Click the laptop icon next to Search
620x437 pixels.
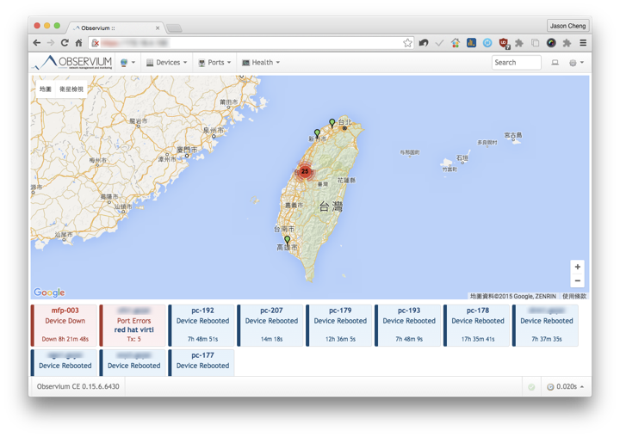click(x=555, y=63)
